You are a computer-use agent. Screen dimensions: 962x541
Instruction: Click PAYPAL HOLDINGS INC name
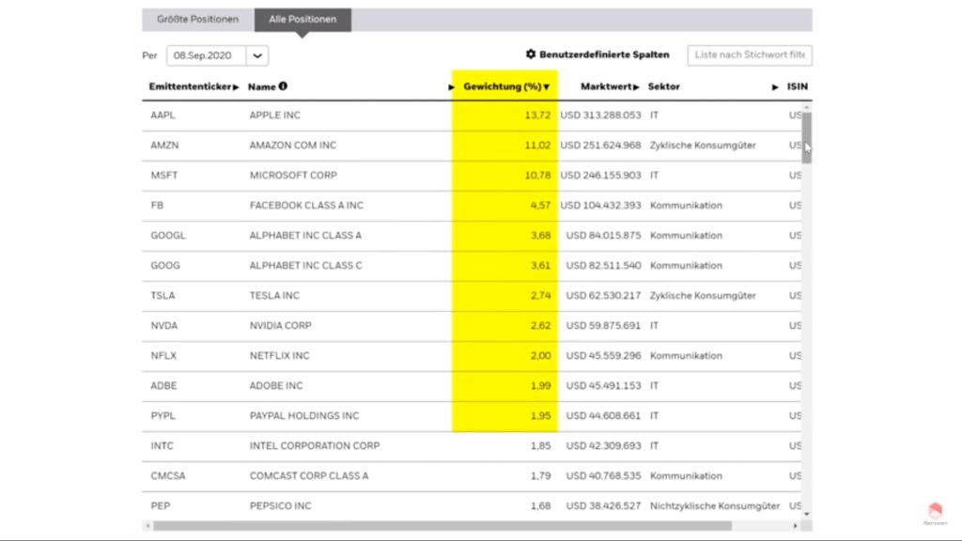point(304,416)
